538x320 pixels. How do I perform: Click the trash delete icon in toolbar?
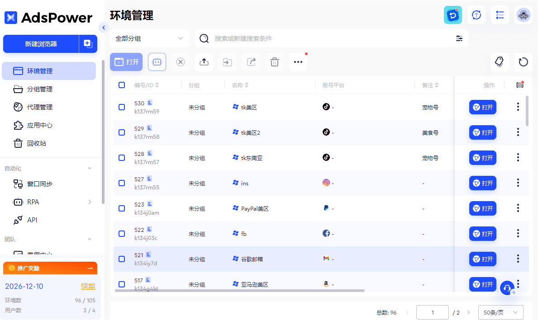[x=275, y=62]
